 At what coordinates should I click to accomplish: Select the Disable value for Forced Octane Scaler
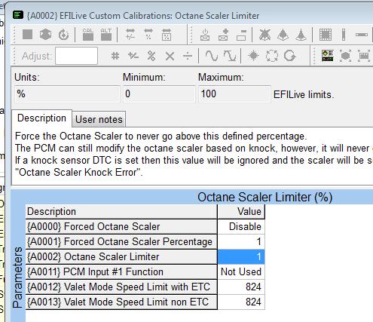pyautogui.click(x=241, y=226)
